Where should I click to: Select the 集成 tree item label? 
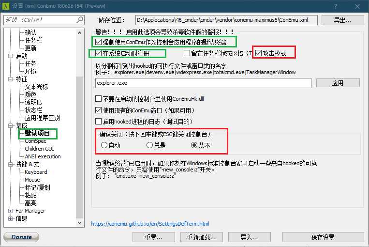(21, 125)
